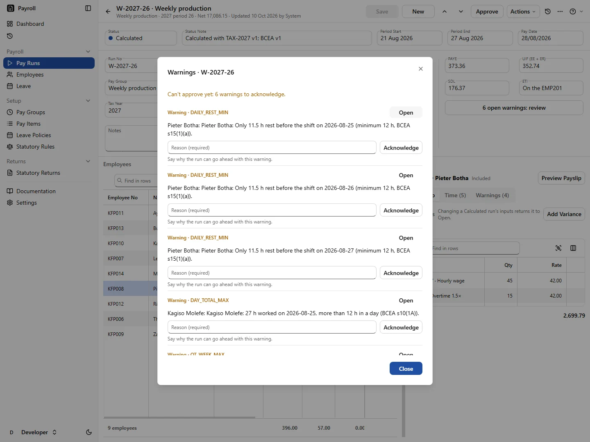Switch to the Warnings (4) tab
Screen dimensions: 590x442
tap(492, 195)
